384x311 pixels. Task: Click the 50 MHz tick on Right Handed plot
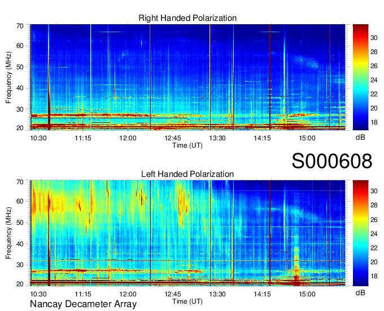coord(20,67)
